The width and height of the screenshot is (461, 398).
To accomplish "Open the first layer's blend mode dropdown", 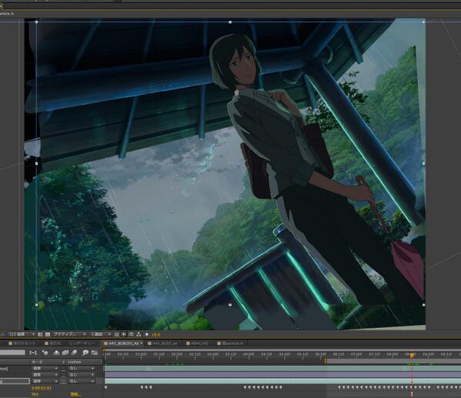I will (45, 368).
